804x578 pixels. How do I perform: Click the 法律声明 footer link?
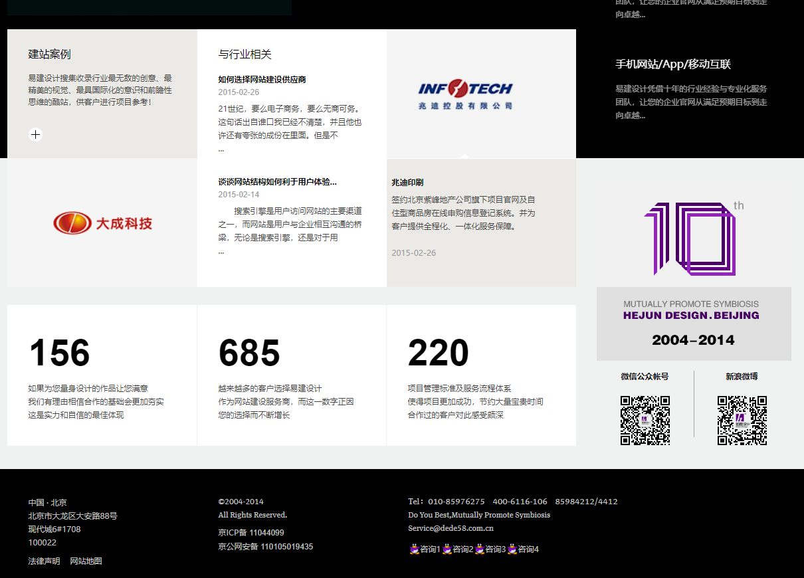pyautogui.click(x=44, y=561)
